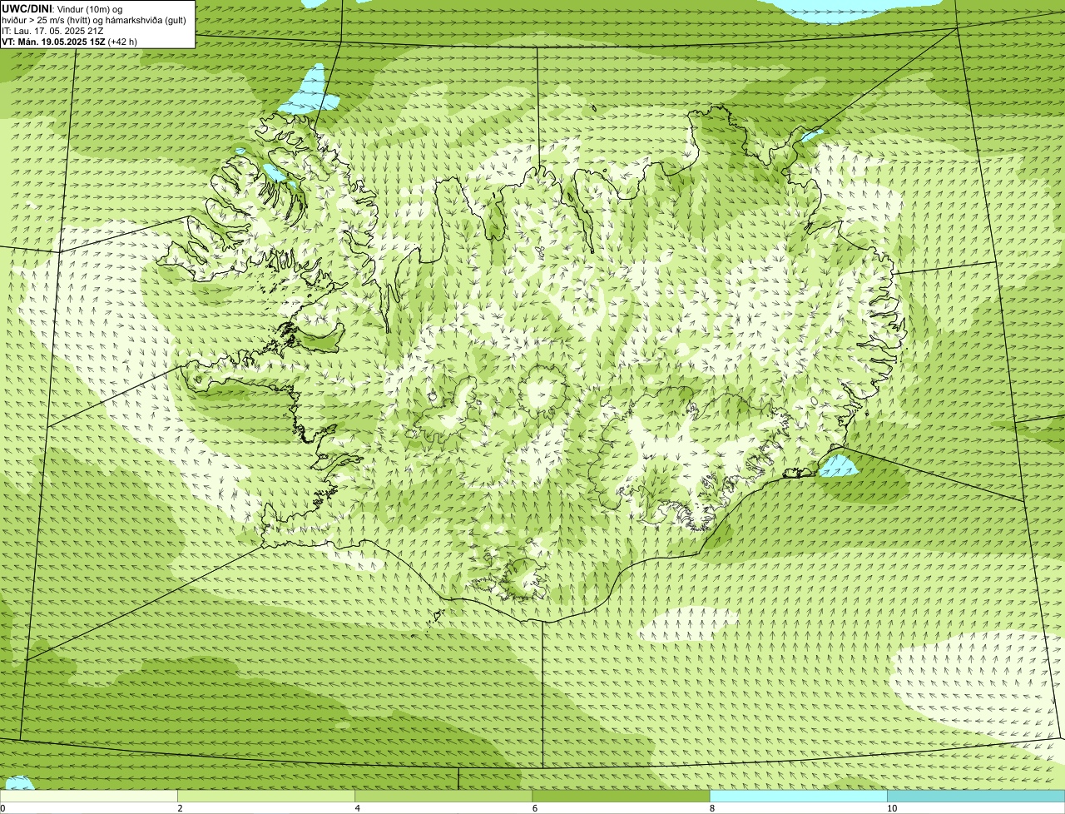Click the 4–6 green scale segment
This screenshot has height=814, width=1065.
(x=443, y=797)
